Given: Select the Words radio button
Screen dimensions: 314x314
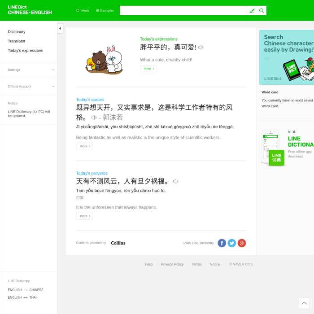Looking at the screenshot, I should click(78, 10).
